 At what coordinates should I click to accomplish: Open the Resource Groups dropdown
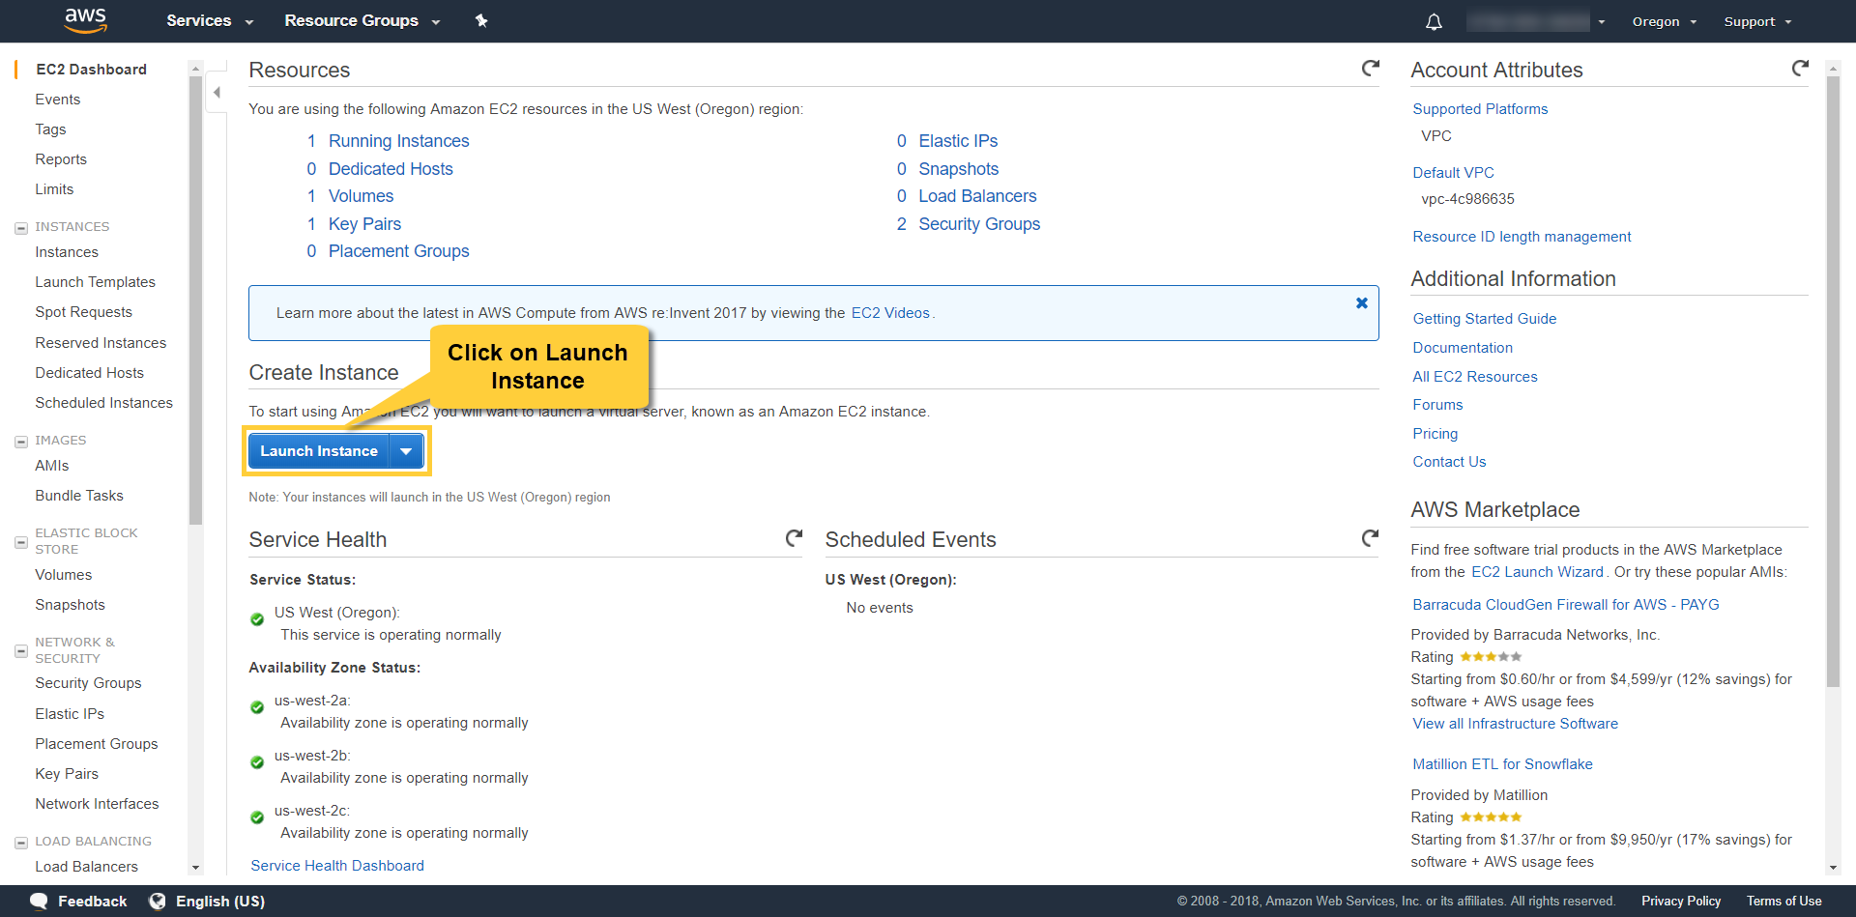362,20
